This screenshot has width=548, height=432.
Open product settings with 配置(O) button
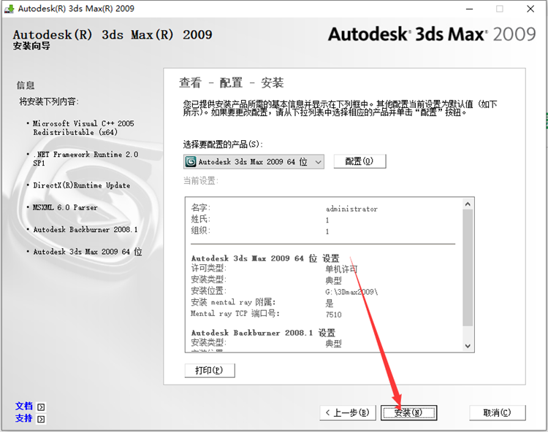tap(359, 161)
